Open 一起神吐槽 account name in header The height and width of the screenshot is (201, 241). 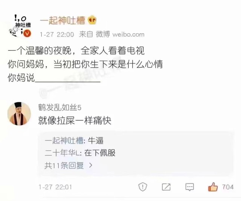coord(63,20)
